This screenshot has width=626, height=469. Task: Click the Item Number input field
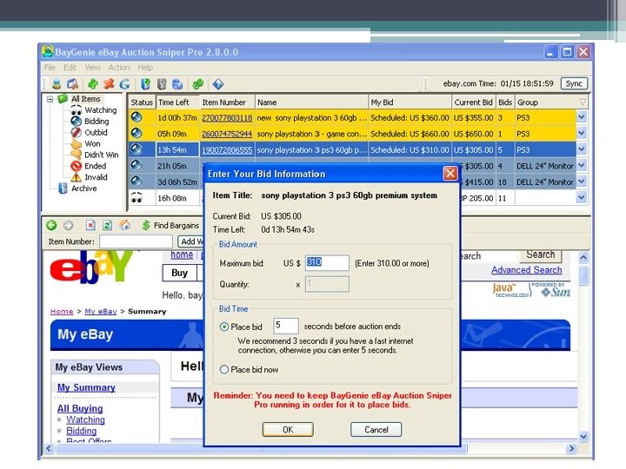[x=136, y=241]
